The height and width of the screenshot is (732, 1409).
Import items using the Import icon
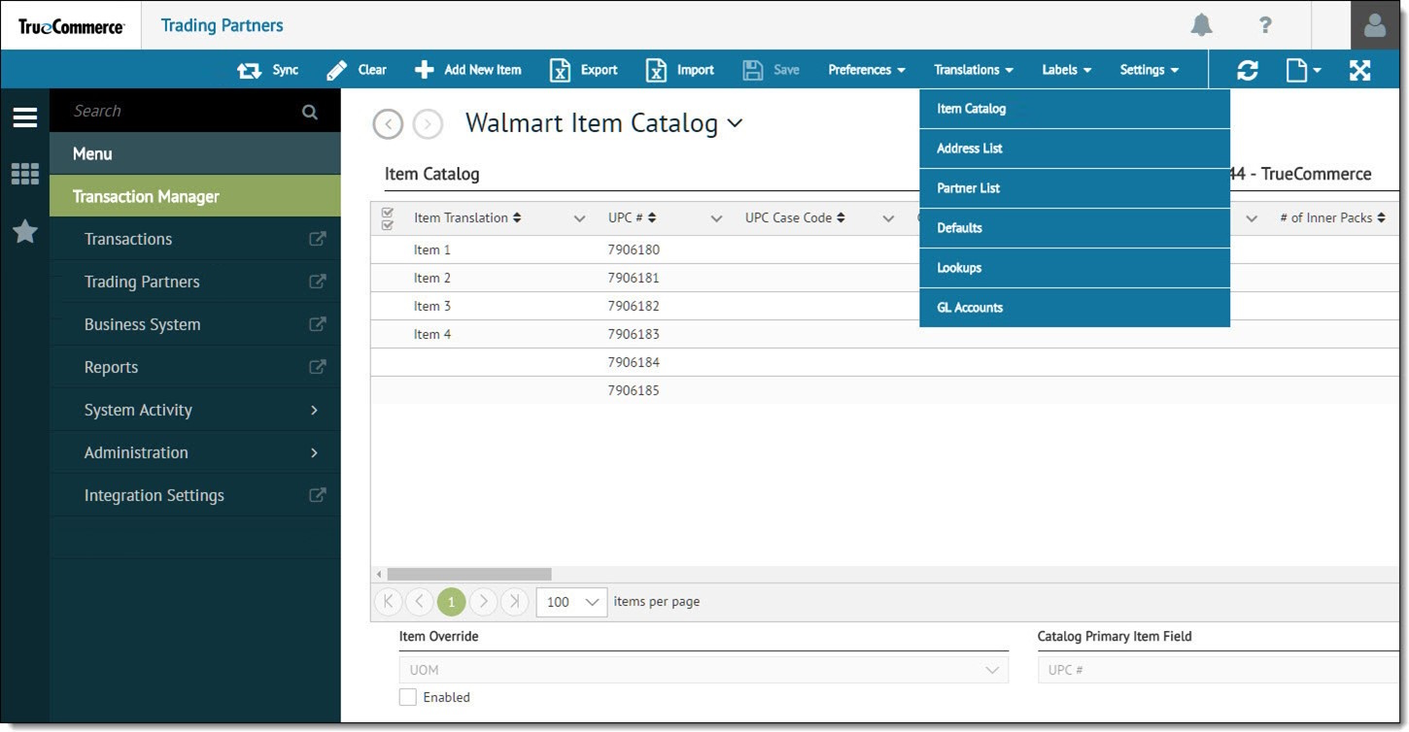tap(680, 69)
